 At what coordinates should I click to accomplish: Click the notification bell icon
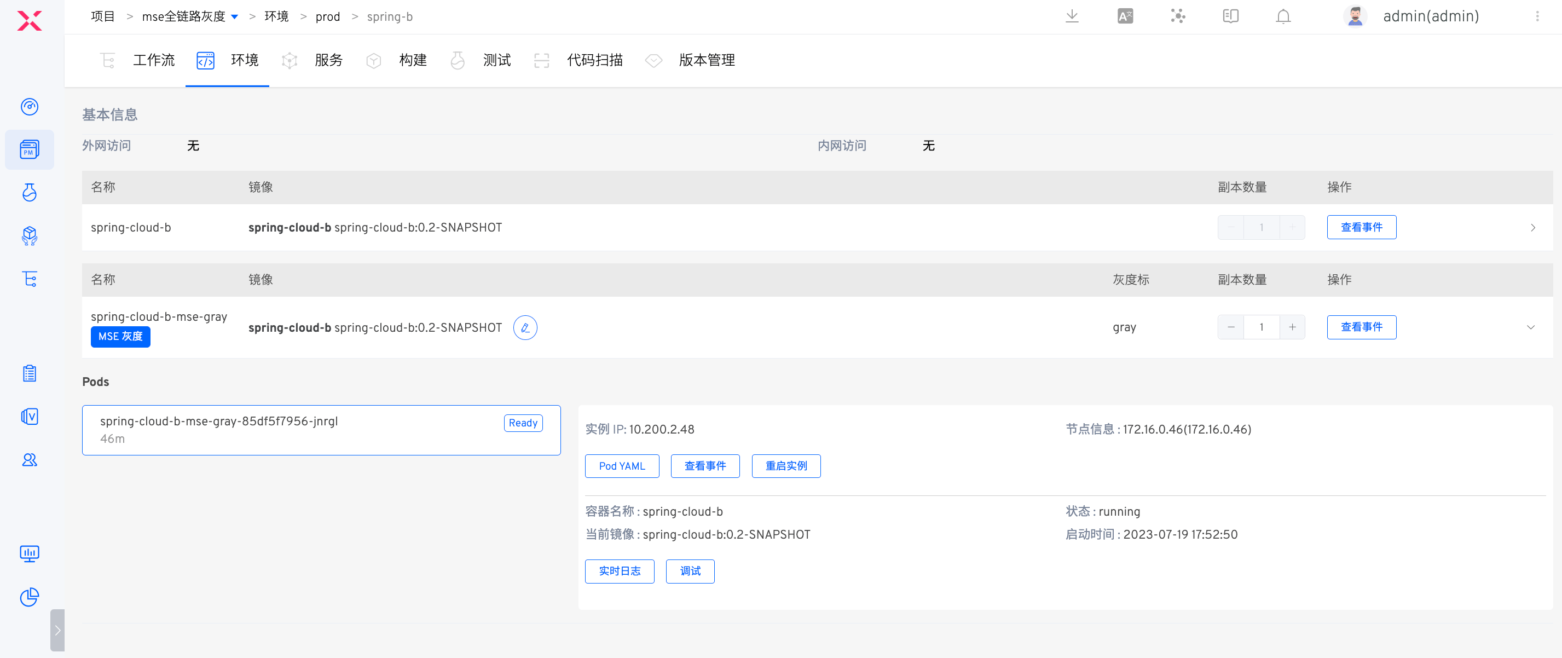1282,16
